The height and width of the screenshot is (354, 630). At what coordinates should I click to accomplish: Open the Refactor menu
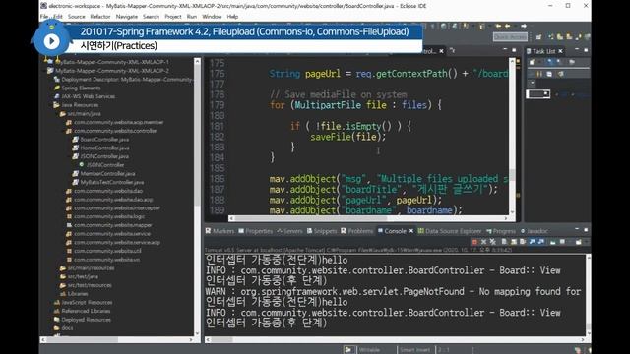pos(100,17)
